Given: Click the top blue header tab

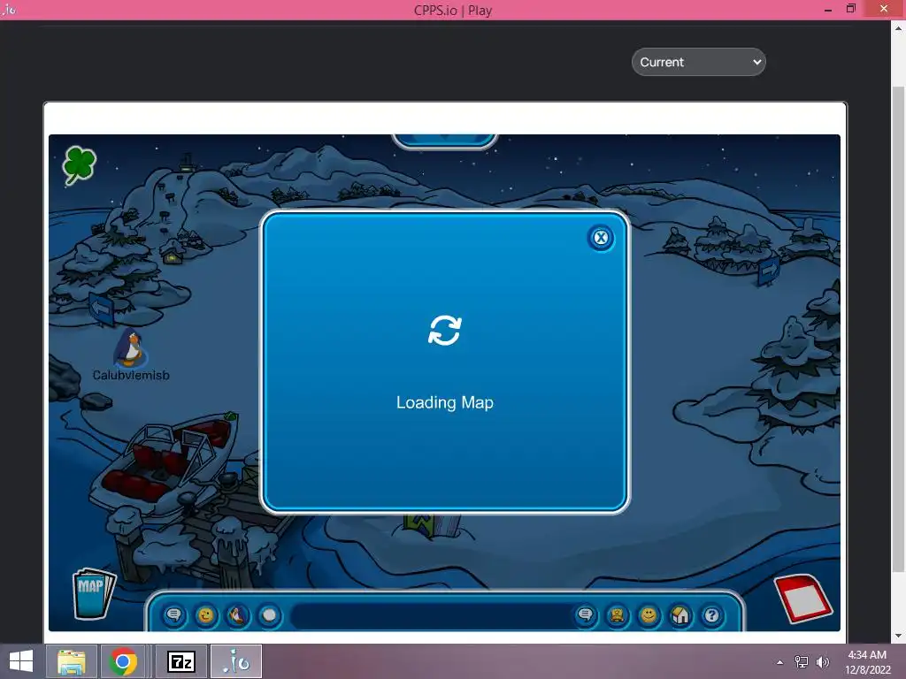Looking at the screenshot, I should [444, 141].
